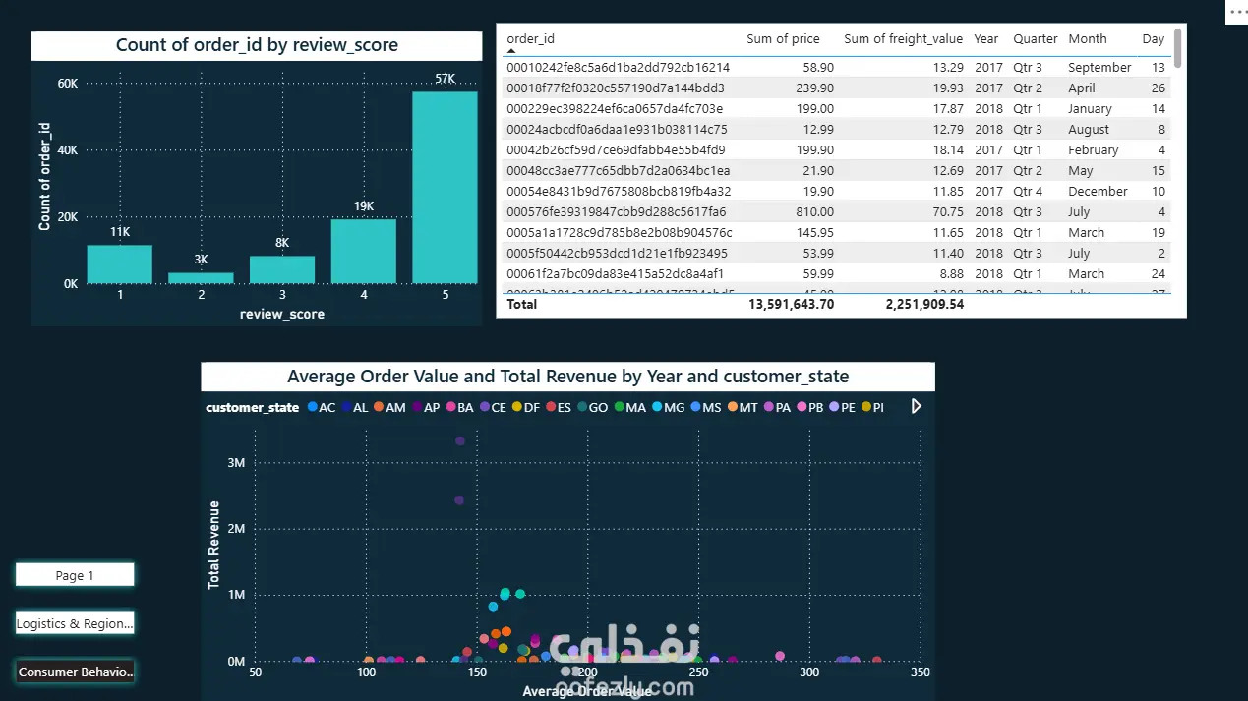Select the AC legend color dot

click(x=313, y=407)
